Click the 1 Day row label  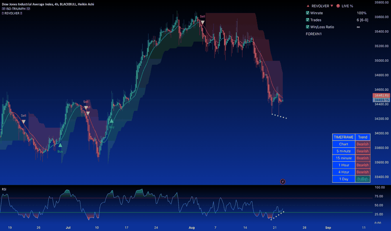[344, 179]
